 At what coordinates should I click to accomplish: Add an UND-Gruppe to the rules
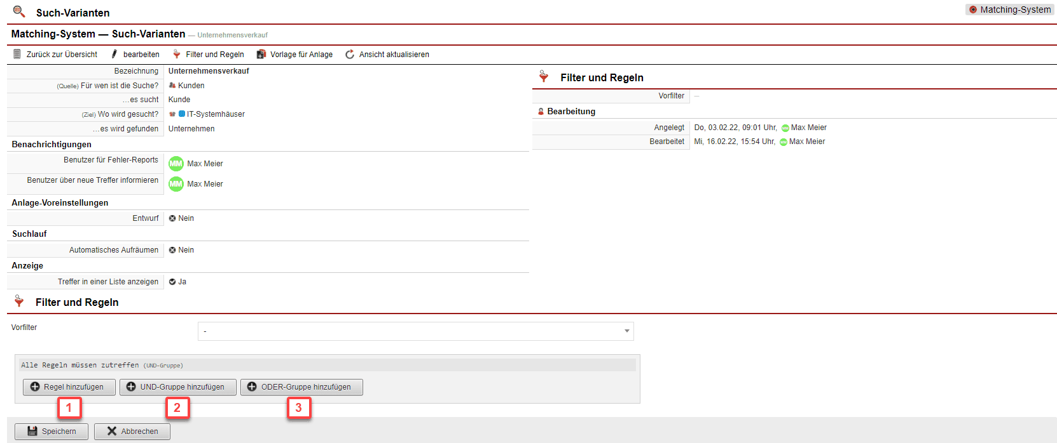point(177,387)
